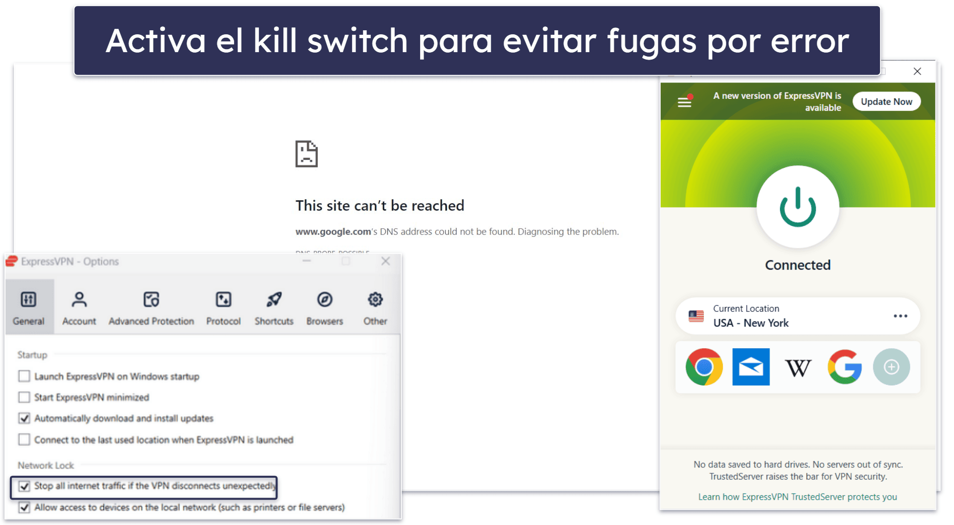Click the US flag icon in location card
The height and width of the screenshot is (525, 954).
click(x=696, y=316)
